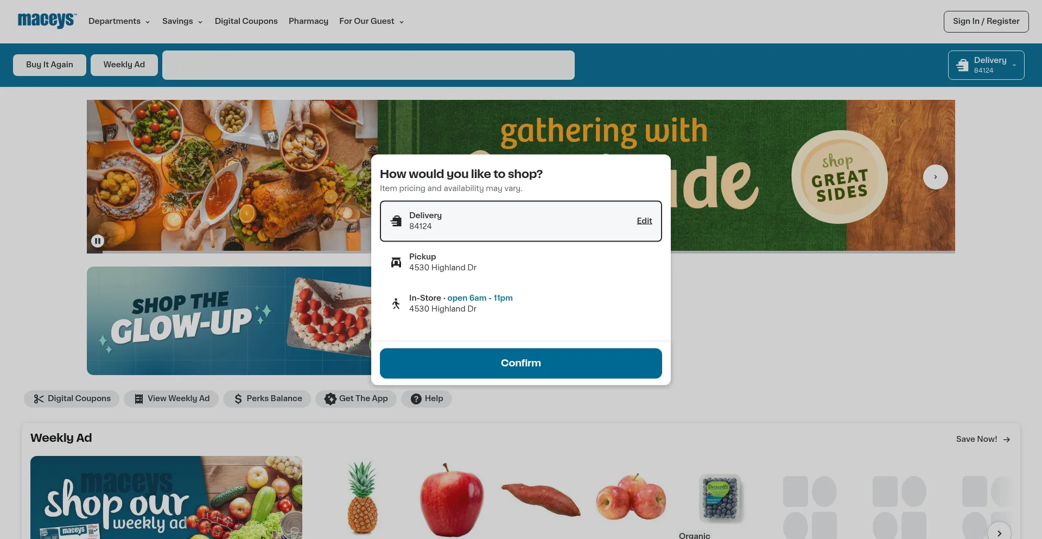Click the search input field
This screenshot has width=1042, height=539.
pos(368,65)
